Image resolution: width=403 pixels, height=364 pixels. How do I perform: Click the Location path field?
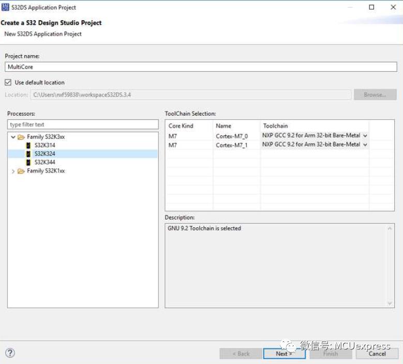click(191, 94)
